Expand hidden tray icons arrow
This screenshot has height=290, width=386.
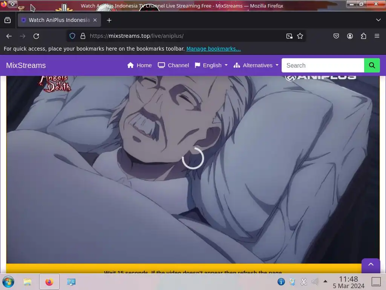tap(325, 281)
